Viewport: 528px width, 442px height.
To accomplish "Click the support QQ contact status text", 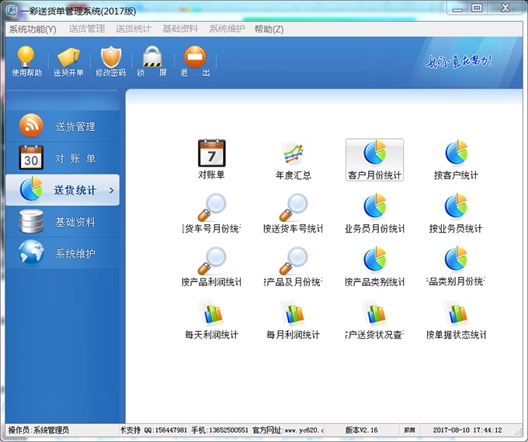I will tap(221, 430).
